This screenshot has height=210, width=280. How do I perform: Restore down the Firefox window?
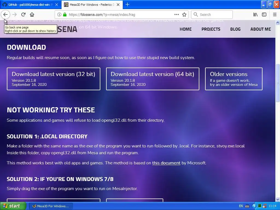pos(270,4)
